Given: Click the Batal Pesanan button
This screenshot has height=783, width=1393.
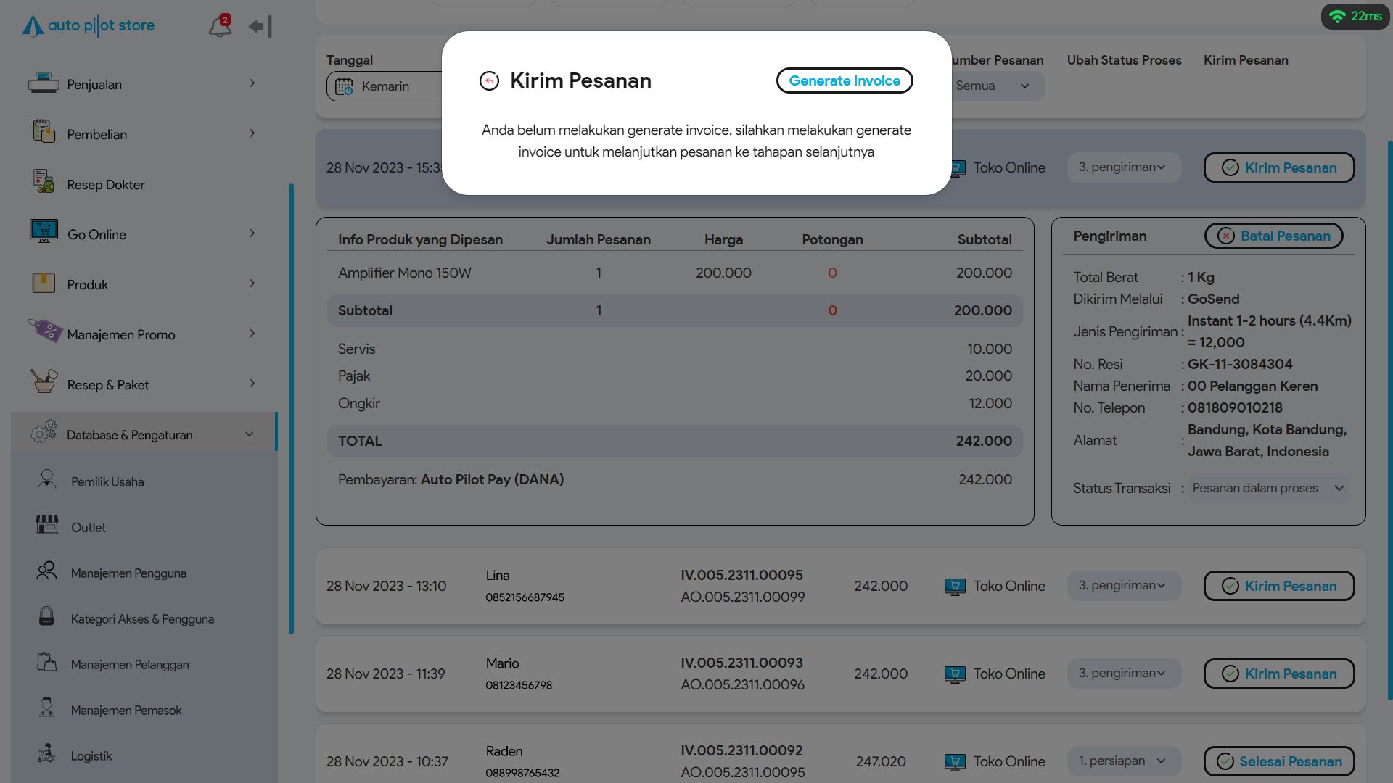Looking at the screenshot, I should click(1273, 236).
